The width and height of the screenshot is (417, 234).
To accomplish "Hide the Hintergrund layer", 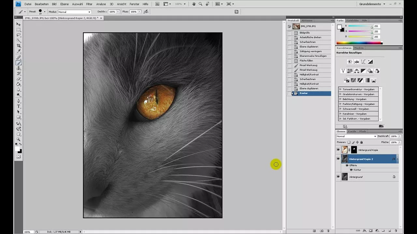I will 338,176.
